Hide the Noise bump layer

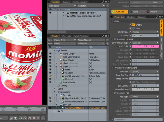(x=50, y=69)
